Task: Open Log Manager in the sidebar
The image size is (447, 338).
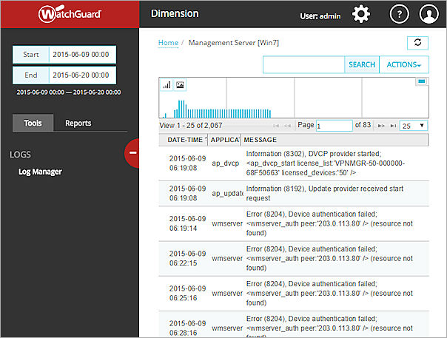Action: click(40, 172)
